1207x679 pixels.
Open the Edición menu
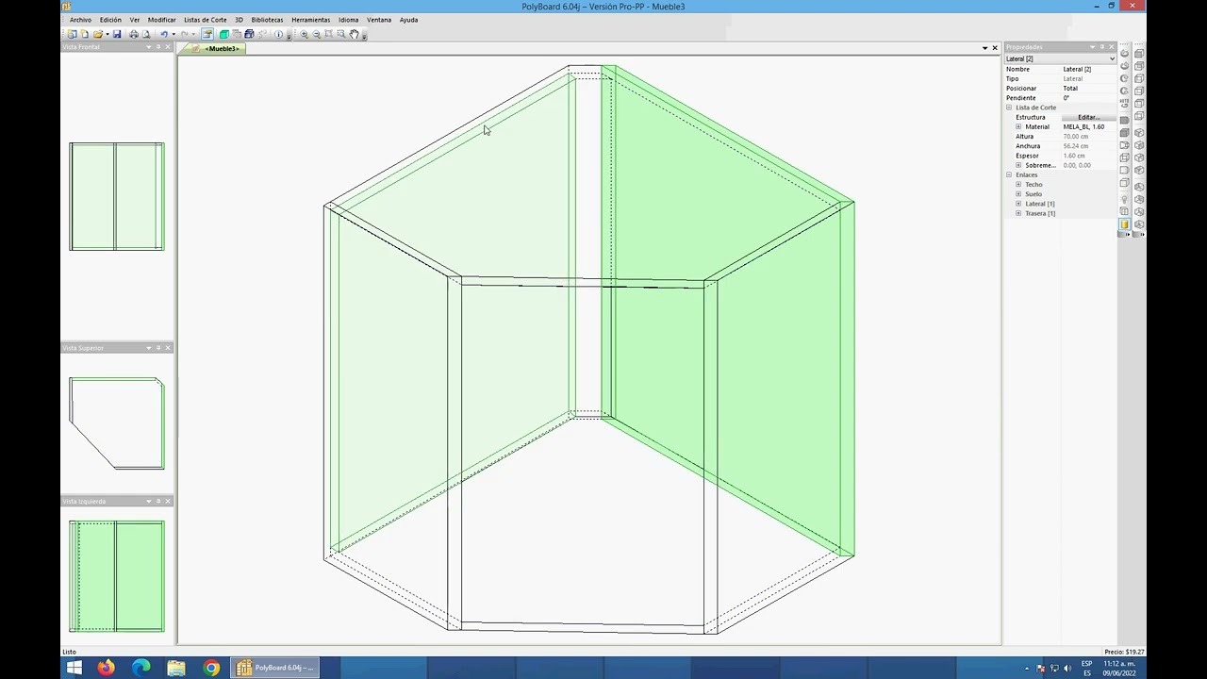(x=110, y=20)
